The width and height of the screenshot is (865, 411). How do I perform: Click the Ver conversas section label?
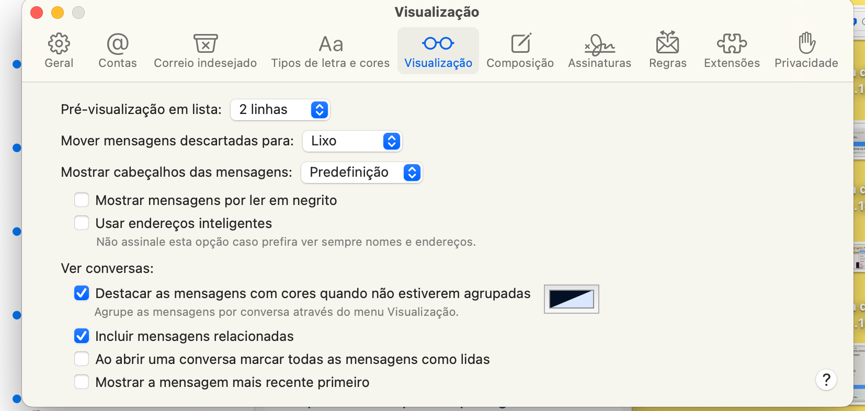107,268
